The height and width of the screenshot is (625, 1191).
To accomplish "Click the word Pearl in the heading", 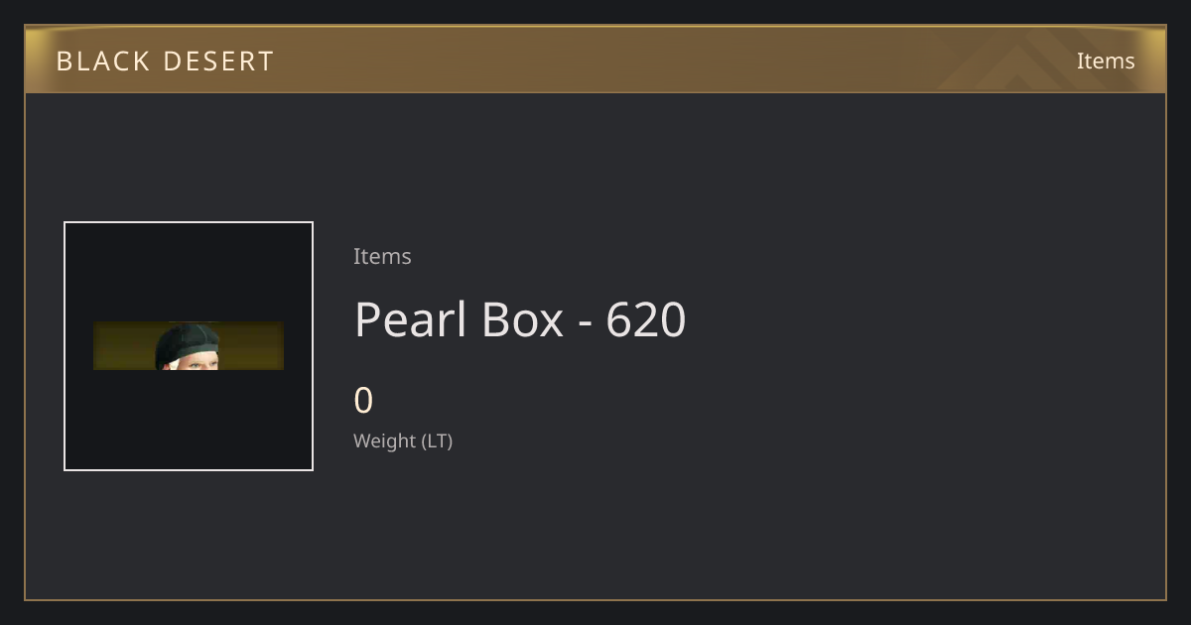I will [411, 320].
